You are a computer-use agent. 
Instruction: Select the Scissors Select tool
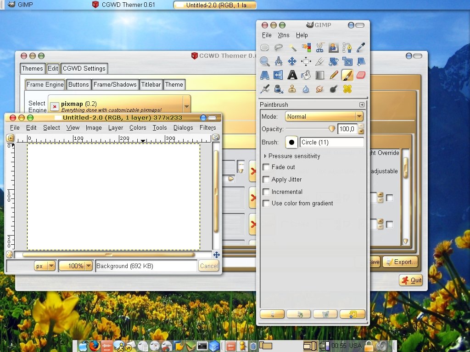tap(320, 48)
